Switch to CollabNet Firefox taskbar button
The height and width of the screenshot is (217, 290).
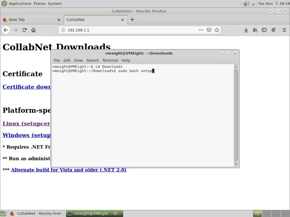point(37,214)
